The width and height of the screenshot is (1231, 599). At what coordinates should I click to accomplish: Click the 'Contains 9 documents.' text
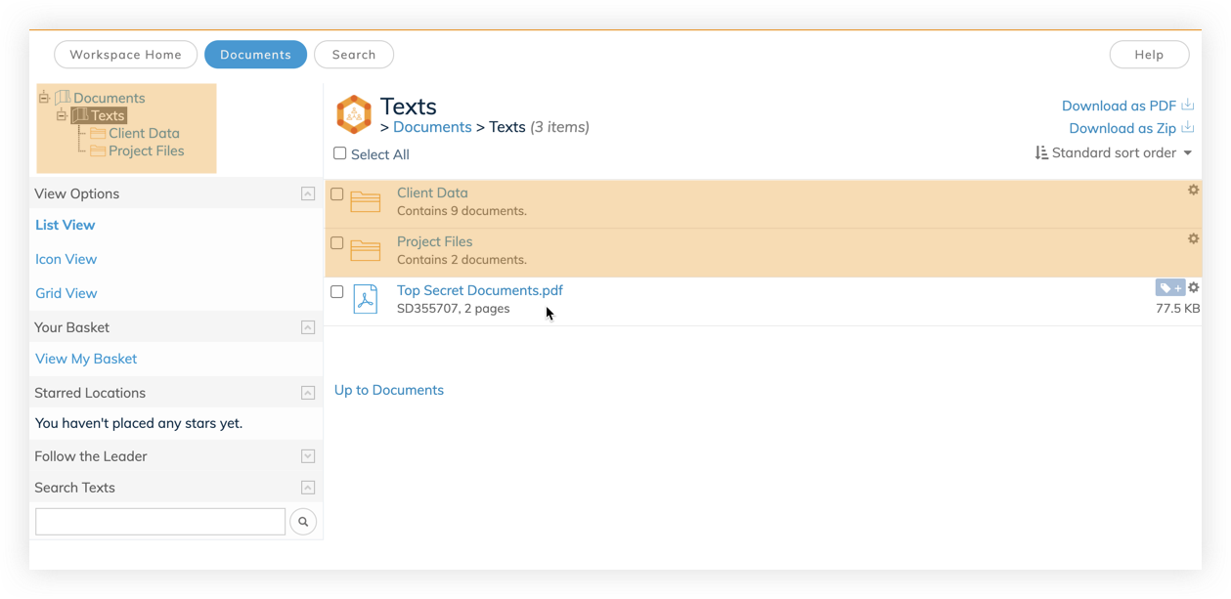tap(462, 211)
